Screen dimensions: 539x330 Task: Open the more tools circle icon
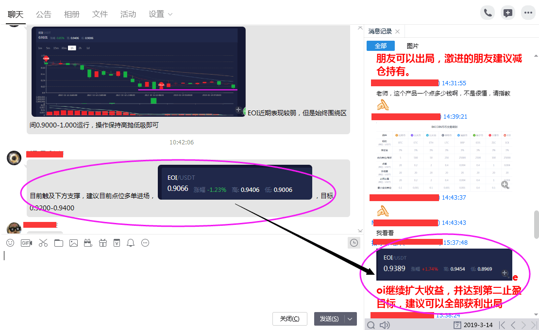tap(145, 243)
